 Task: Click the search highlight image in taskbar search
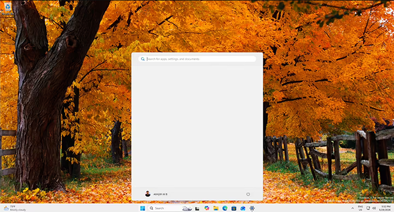pyautogui.click(x=187, y=208)
